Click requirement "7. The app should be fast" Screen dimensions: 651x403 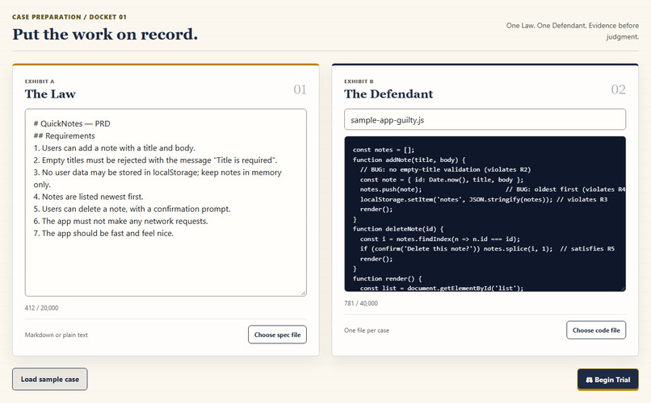pyautogui.click(x=103, y=233)
